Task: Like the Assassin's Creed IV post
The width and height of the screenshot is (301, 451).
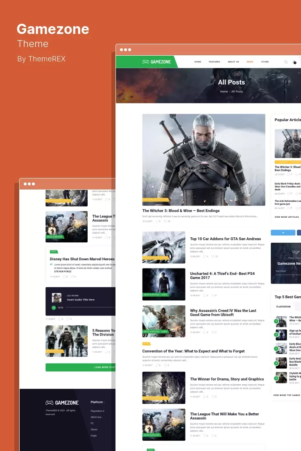Action: pos(213,332)
